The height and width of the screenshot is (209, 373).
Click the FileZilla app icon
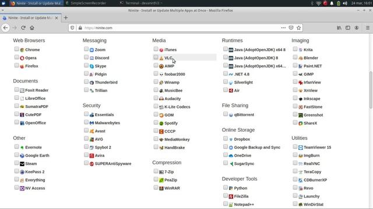231,196
